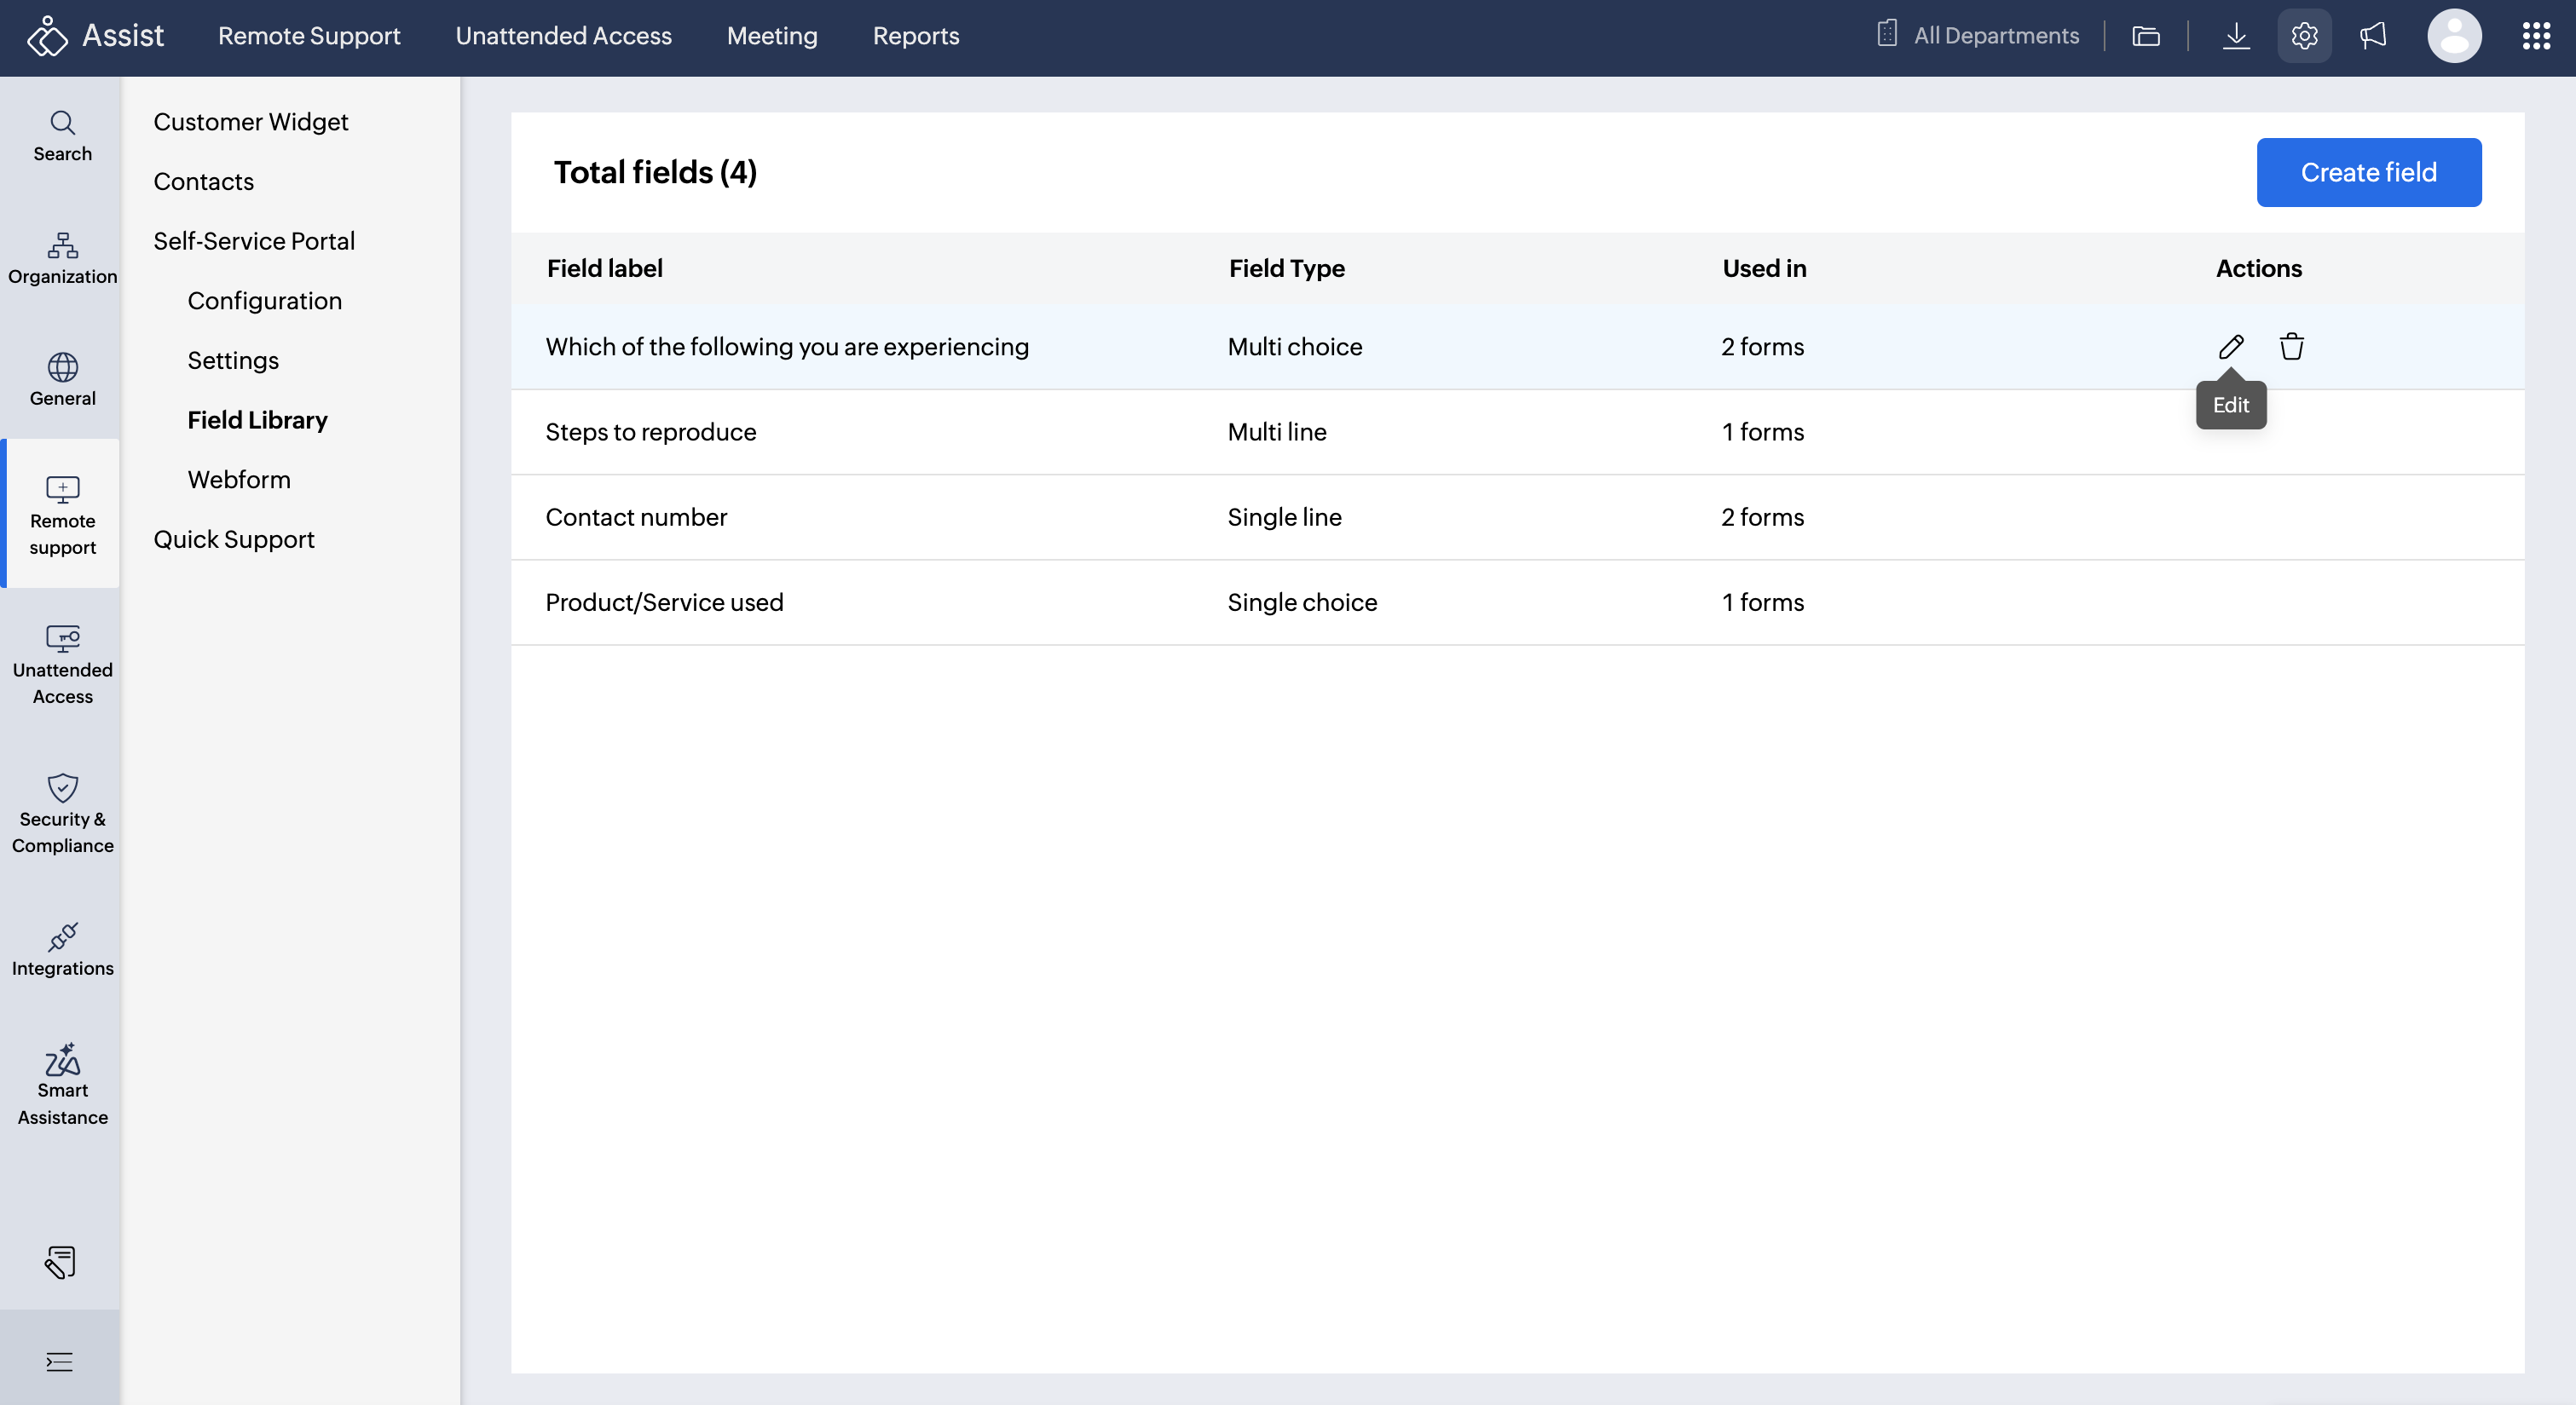2576x1405 pixels.
Task: Click the 'Single choice' field type cell
Action: (x=1302, y=602)
